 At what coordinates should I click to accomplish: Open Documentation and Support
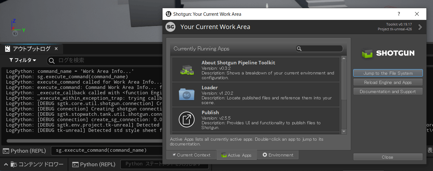388,91
